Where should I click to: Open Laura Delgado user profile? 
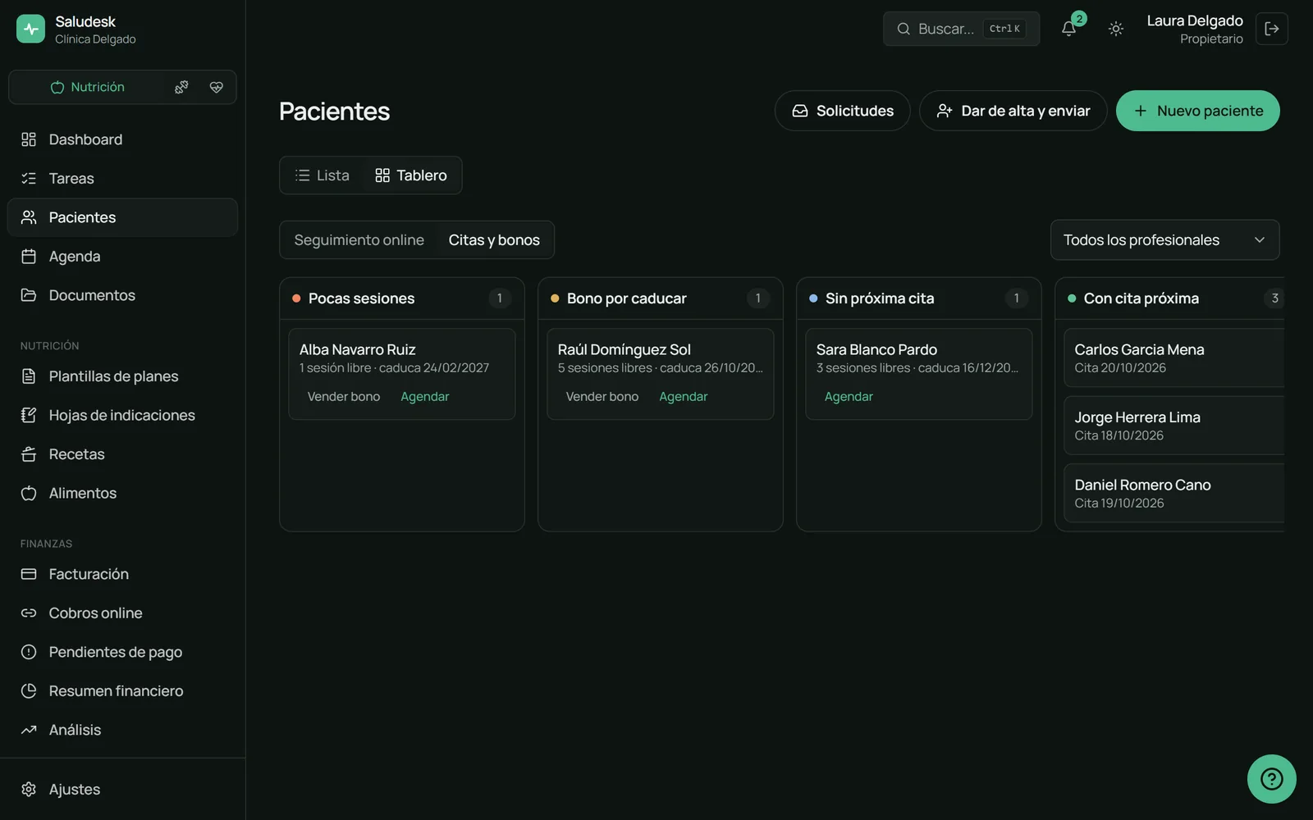[x=1195, y=29]
